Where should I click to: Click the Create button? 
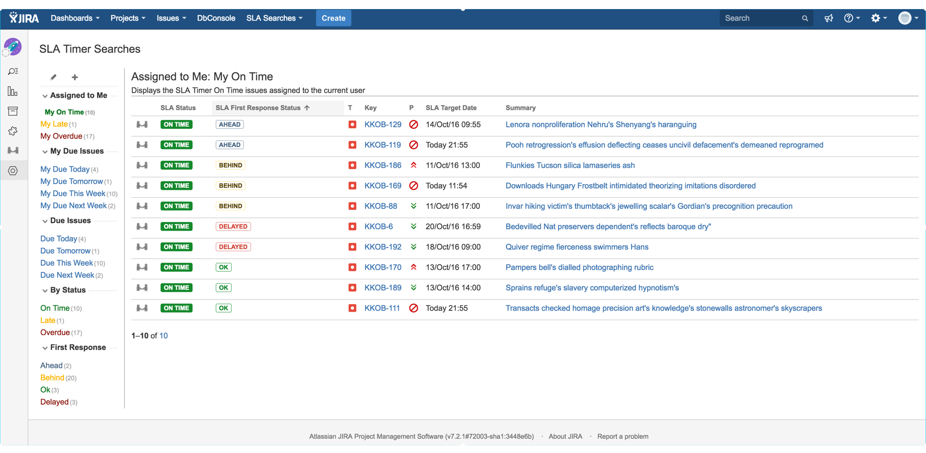333,18
